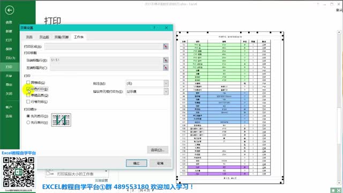Viewport: 343px width, 193px height.
Task: Click the back arrow in the green sidebar
Action: pos(10,10)
